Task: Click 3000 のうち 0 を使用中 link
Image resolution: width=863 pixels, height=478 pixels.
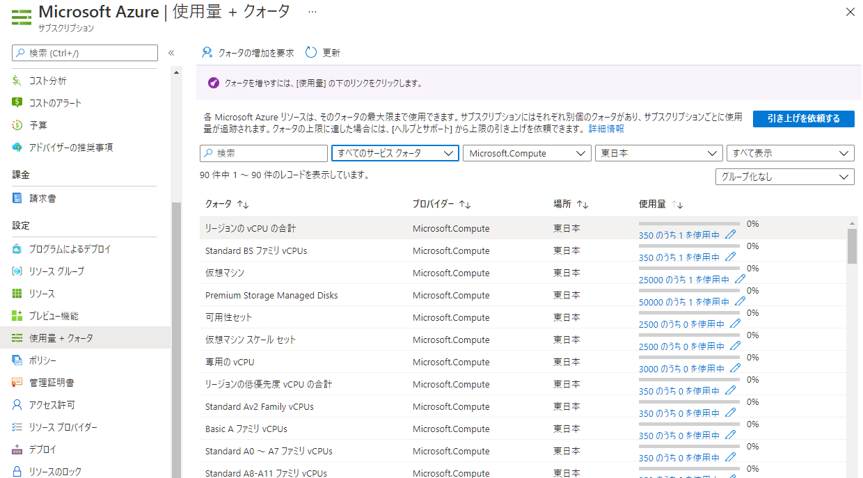Action: point(682,369)
